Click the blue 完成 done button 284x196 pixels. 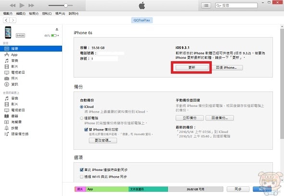(262, 189)
